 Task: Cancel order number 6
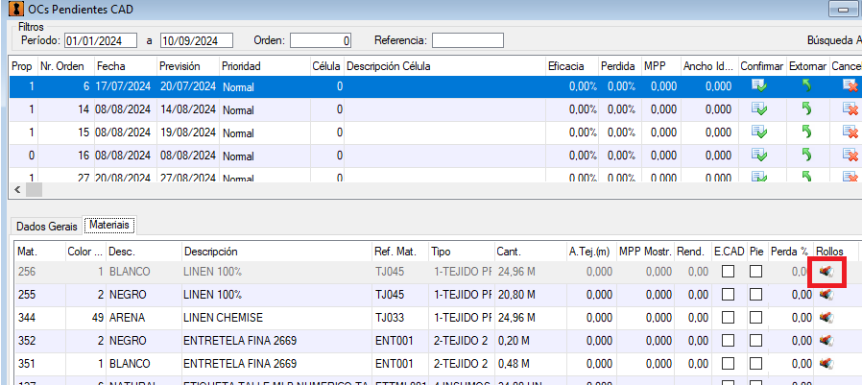(x=850, y=85)
